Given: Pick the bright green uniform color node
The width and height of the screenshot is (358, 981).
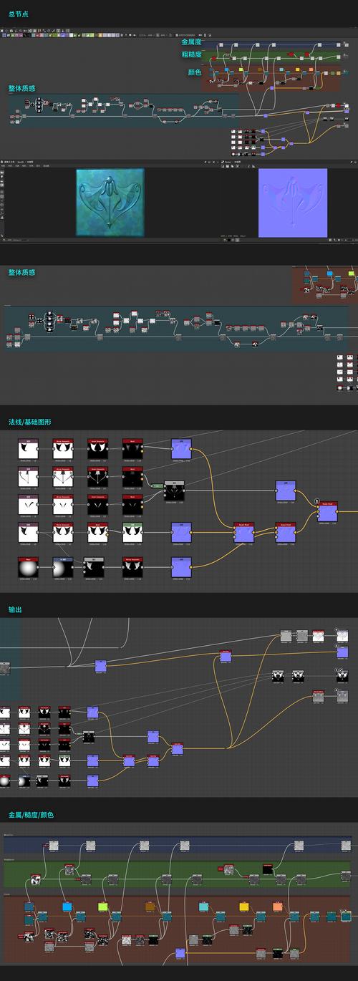Looking at the screenshot, I should (x=102, y=907).
